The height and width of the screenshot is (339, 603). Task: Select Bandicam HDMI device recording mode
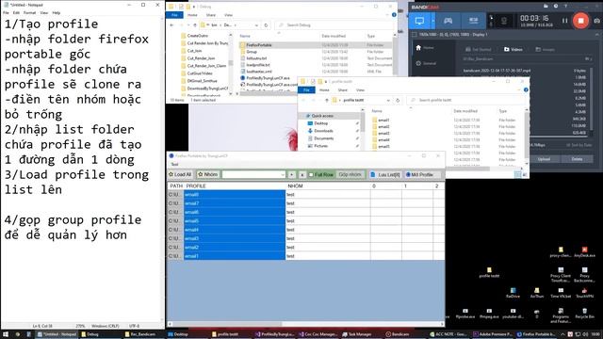473,21
